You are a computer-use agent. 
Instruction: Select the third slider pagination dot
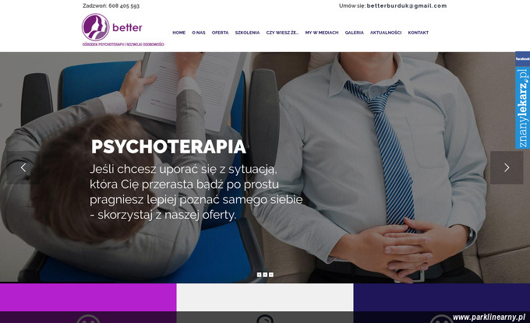tap(271, 275)
